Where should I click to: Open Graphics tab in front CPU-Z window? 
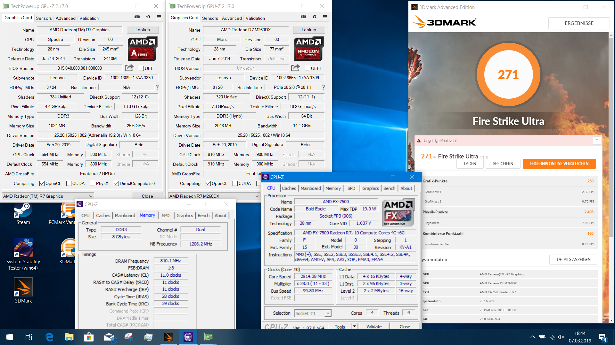371,188
